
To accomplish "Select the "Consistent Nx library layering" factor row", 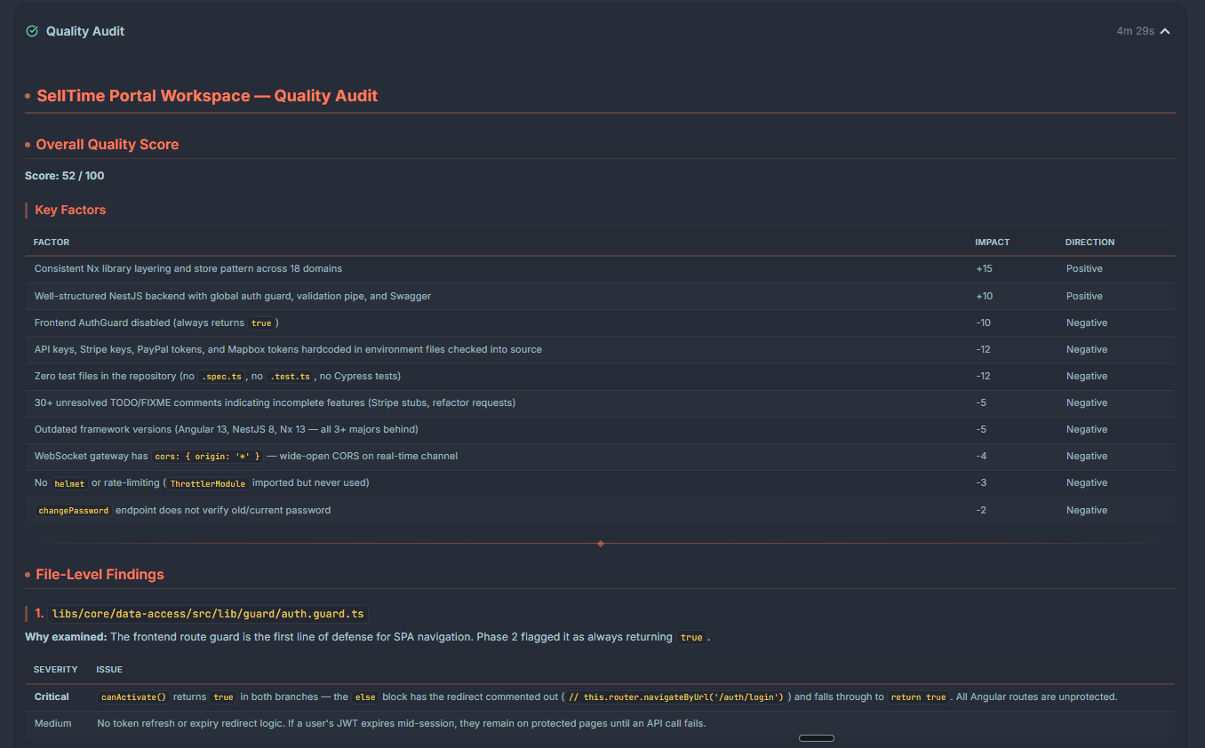I will click(x=600, y=268).
